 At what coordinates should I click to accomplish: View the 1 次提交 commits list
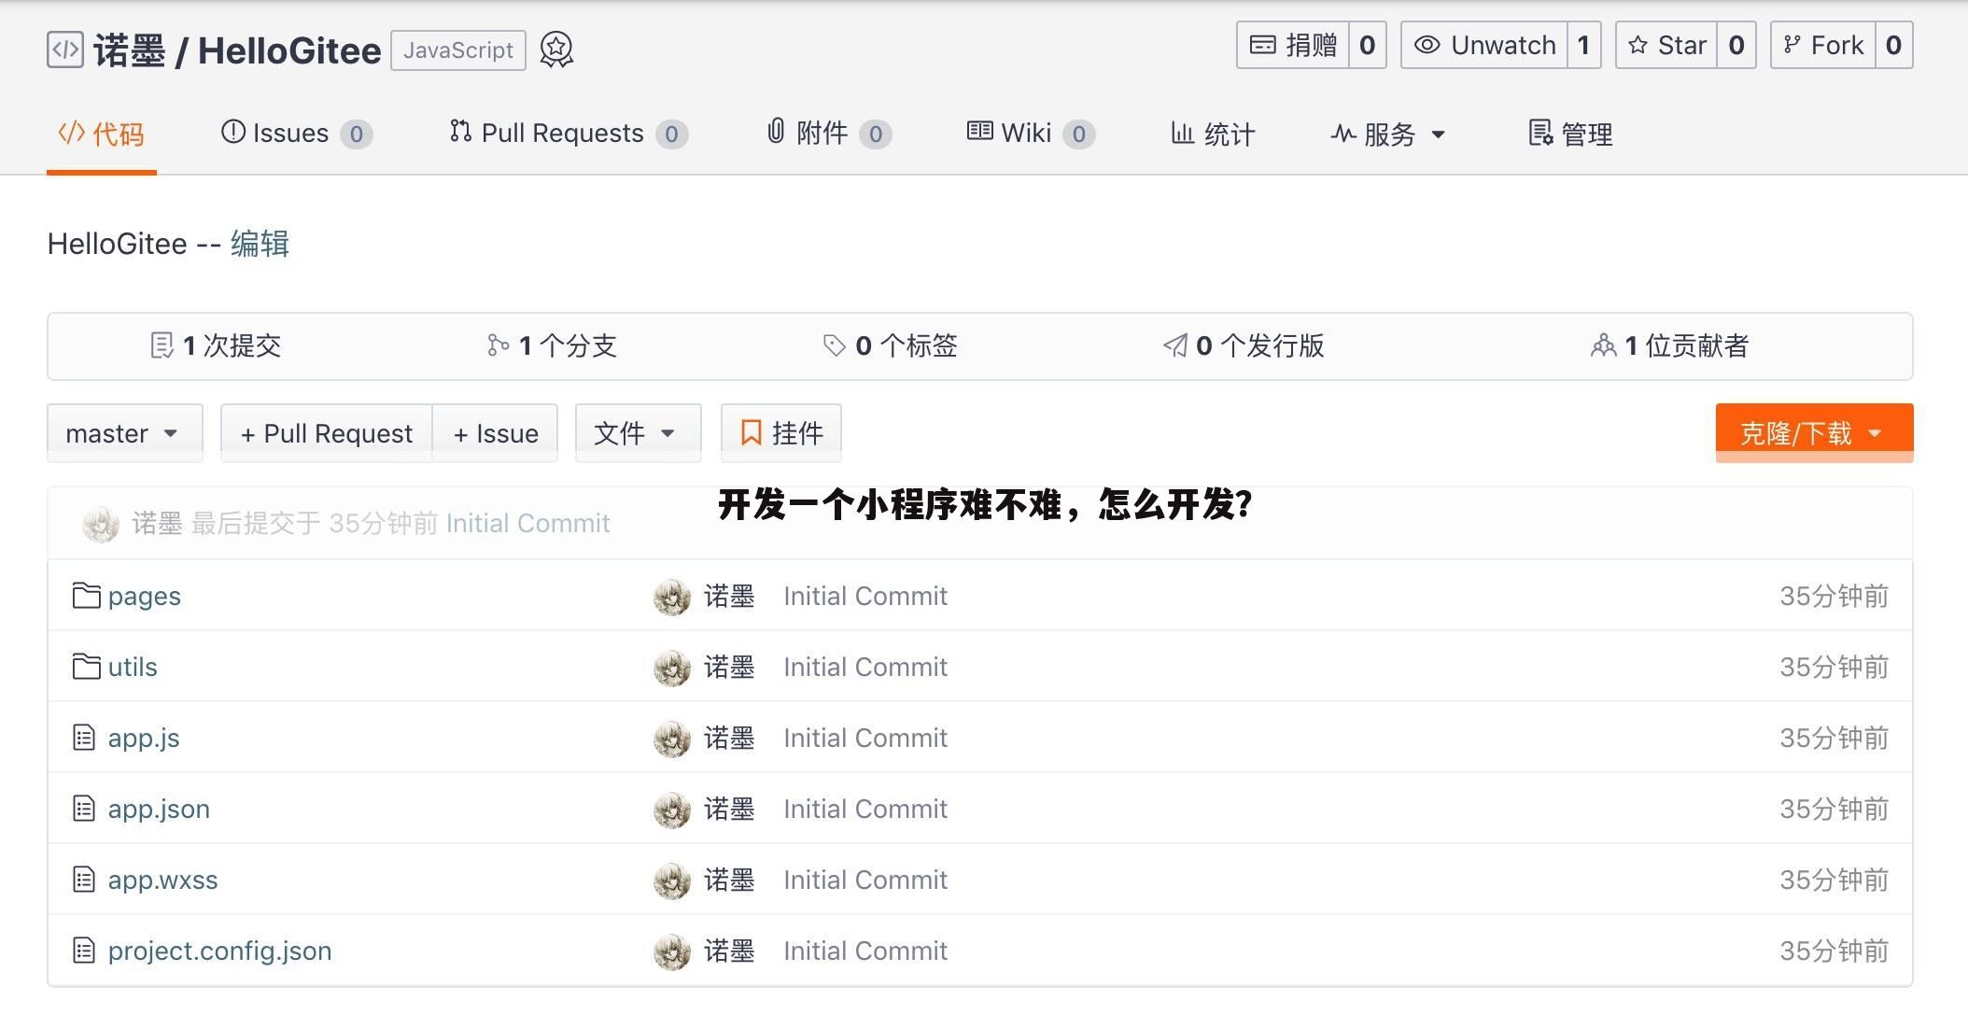point(216,345)
